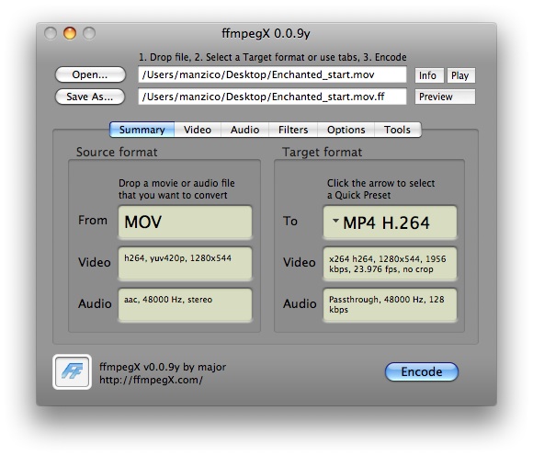The image size is (533, 456).
Task: Select the Options tab
Action: click(x=346, y=130)
